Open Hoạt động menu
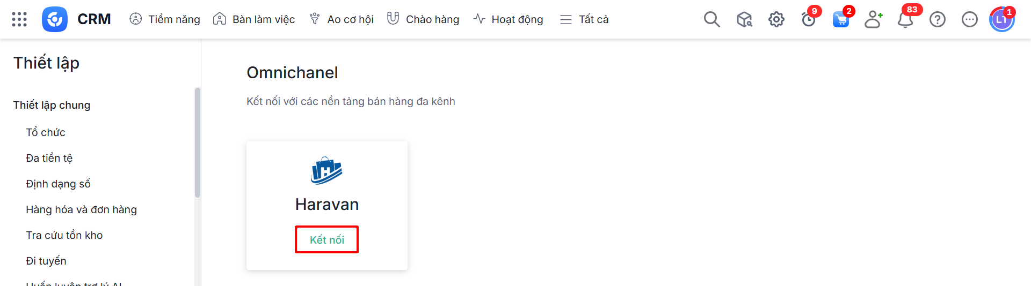The width and height of the screenshot is (1031, 286). [509, 19]
